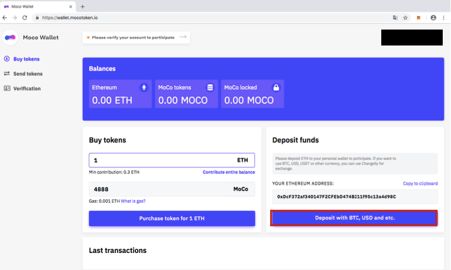Viewport: 451px width, 270px height.
Task: Click the Ethereum diamond icon in Balances
Action: (144, 87)
